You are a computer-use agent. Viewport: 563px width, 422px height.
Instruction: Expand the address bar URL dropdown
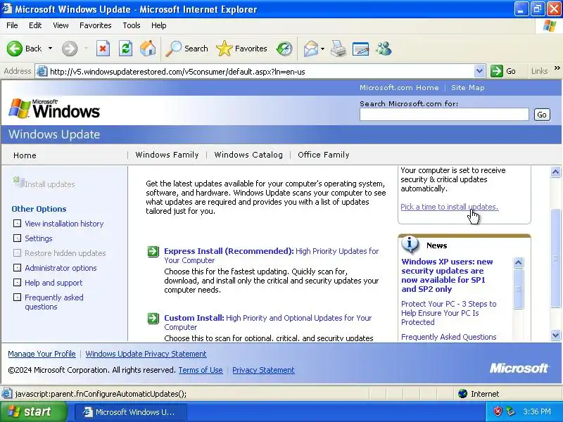pyautogui.click(x=479, y=71)
